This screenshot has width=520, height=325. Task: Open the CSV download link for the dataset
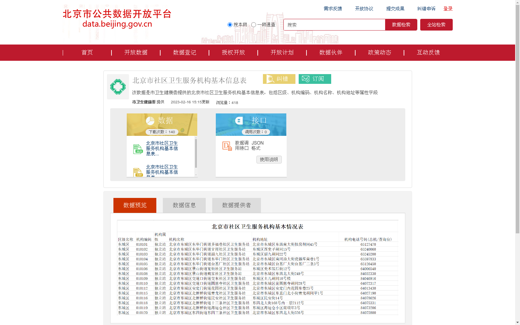pyautogui.click(x=162, y=171)
